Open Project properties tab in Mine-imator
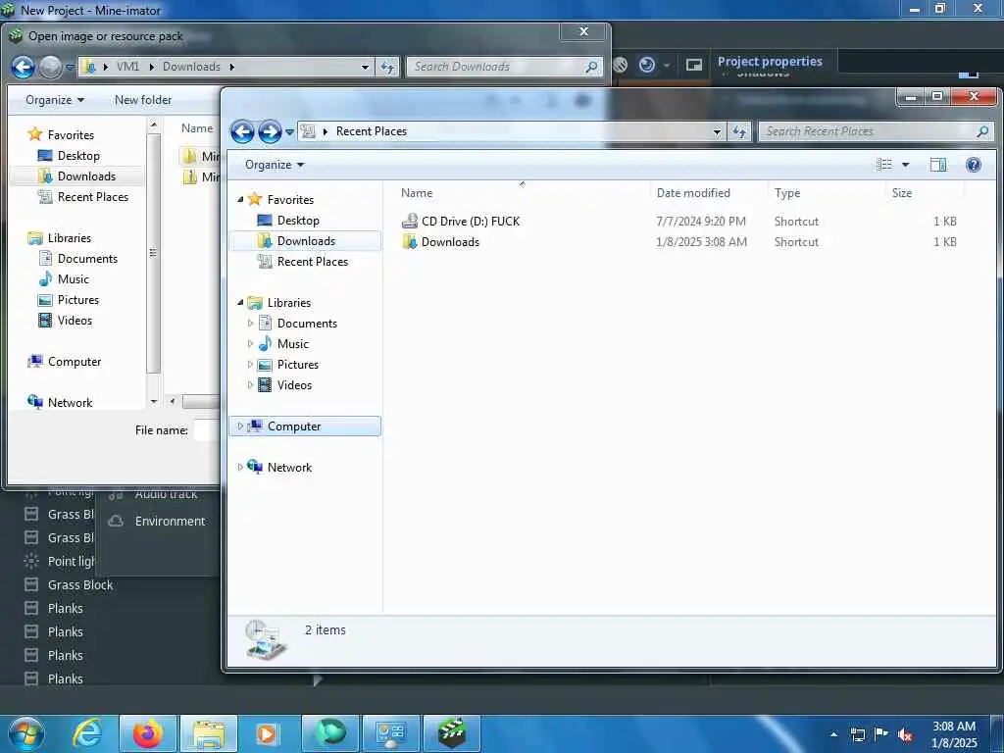Viewport: 1004px width, 753px height. [770, 62]
